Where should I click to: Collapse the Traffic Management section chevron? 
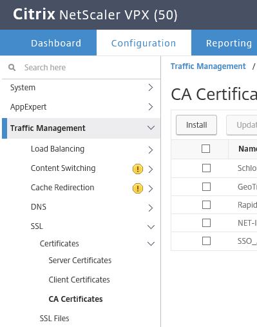[151, 128]
